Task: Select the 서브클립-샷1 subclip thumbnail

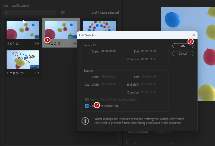Action: tap(61, 29)
